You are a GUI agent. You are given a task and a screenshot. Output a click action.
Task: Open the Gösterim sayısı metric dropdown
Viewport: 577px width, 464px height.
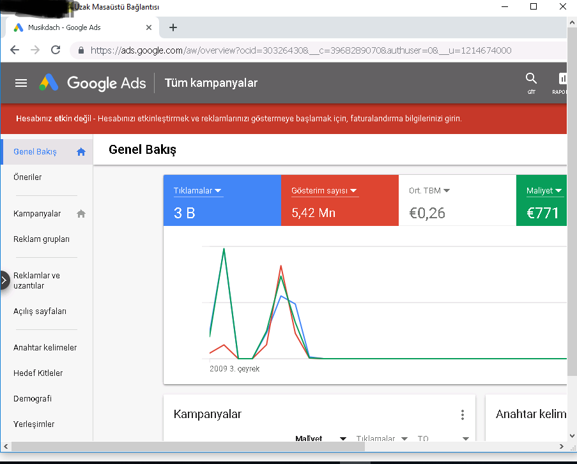325,191
